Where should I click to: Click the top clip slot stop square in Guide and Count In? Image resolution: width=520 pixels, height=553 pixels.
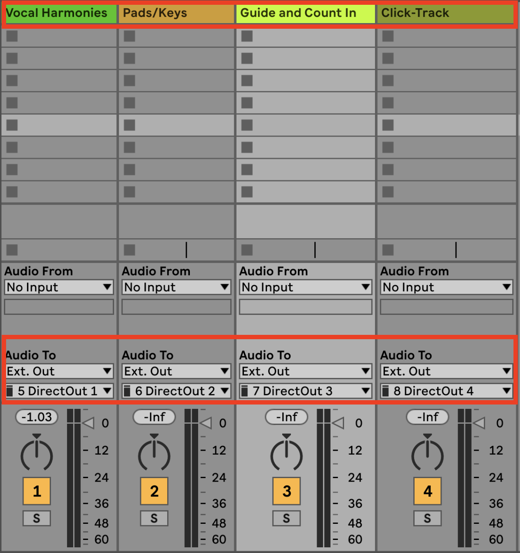(x=247, y=36)
